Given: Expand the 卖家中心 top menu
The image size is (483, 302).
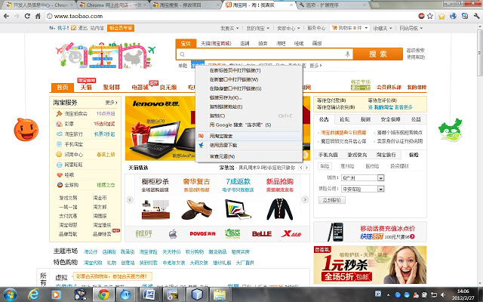Looking at the screenshot, I should tap(288, 29).
